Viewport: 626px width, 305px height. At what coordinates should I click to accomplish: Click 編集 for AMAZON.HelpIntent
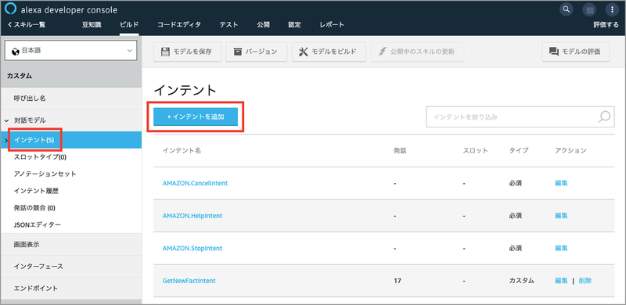pos(561,216)
